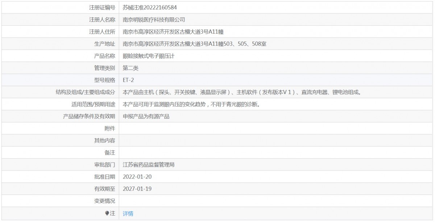Click the 注册证编号 label
The width and height of the screenshot is (435, 222).
click(x=102, y=7)
